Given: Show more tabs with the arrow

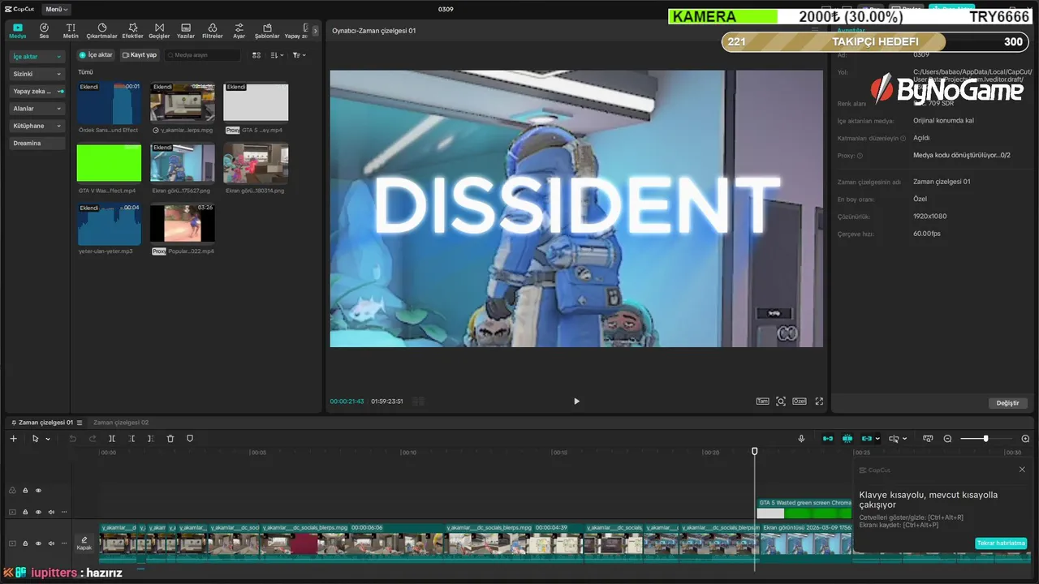Looking at the screenshot, I should click(316, 32).
